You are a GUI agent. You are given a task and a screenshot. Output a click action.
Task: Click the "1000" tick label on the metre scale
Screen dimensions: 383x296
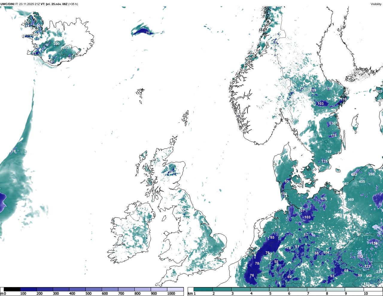tap(171, 294)
